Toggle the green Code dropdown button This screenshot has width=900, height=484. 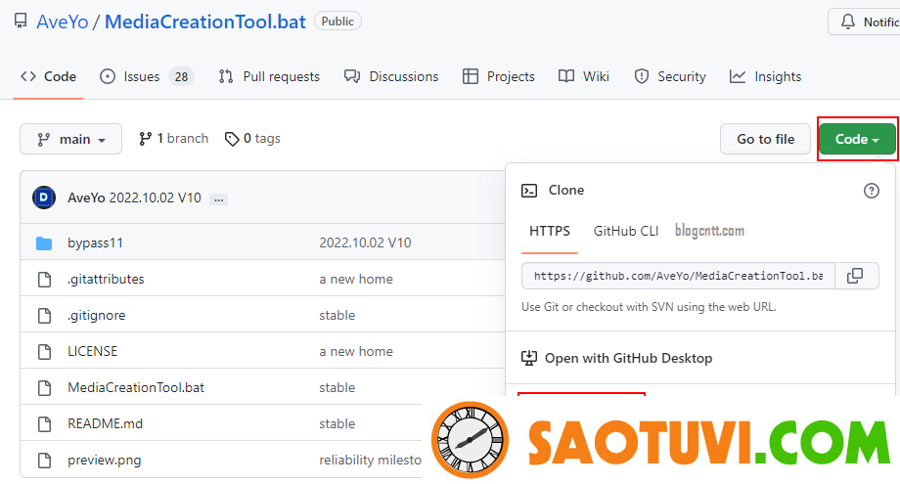click(x=857, y=139)
